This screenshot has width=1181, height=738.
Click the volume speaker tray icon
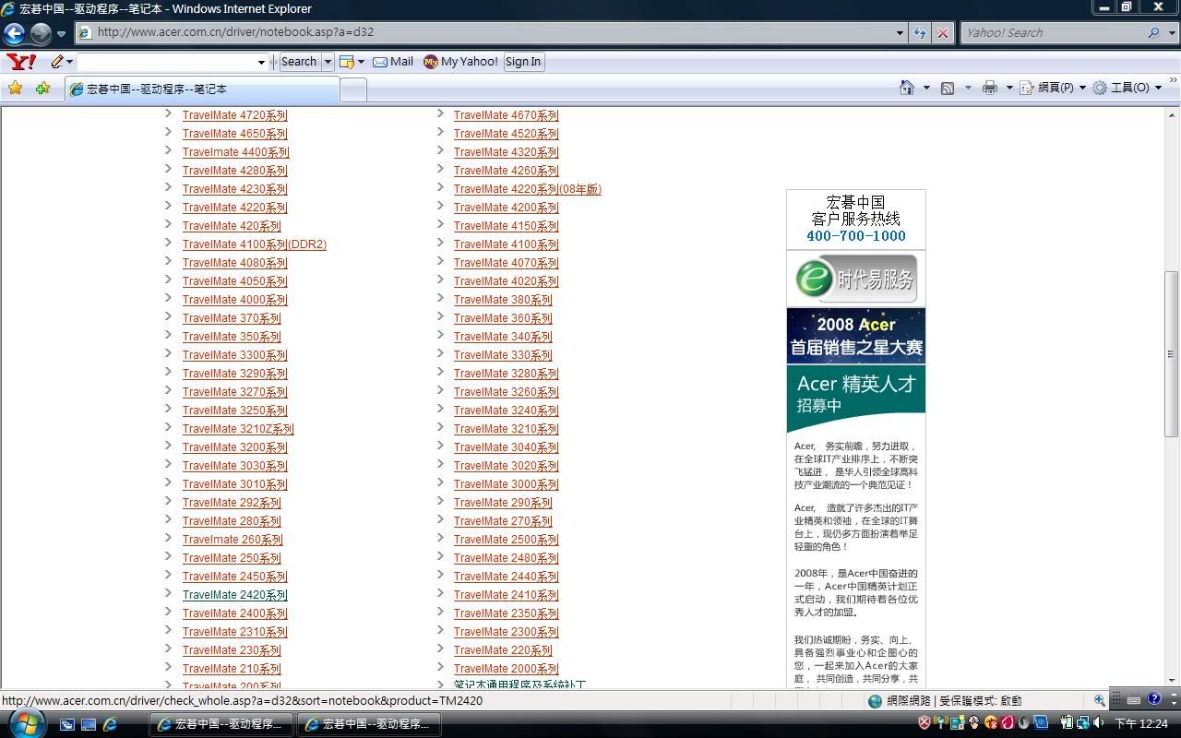tap(1098, 723)
